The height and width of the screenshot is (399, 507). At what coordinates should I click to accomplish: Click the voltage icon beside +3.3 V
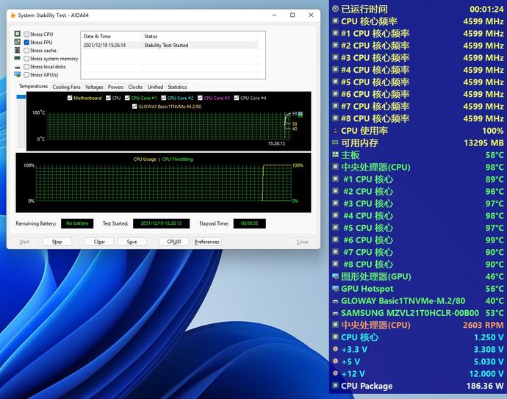[335, 349]
